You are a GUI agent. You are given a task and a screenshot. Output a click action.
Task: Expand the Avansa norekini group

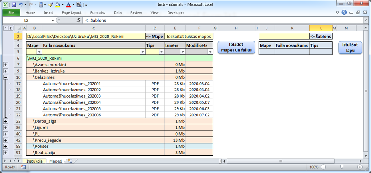[x=6, y=65]
